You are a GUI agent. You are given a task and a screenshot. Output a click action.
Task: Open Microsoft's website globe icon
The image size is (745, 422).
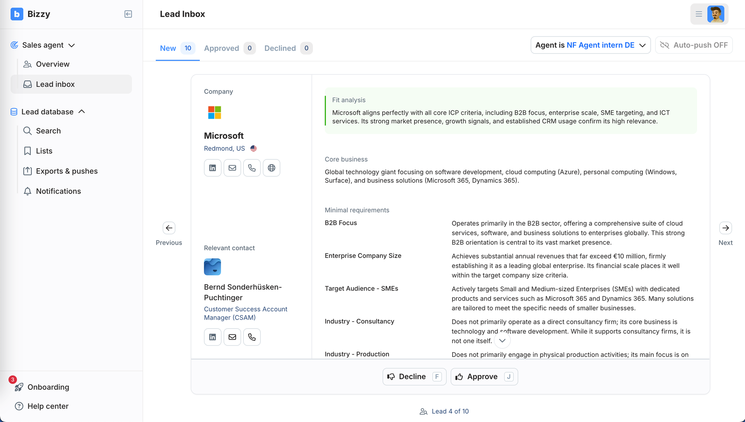coord(271,168)
